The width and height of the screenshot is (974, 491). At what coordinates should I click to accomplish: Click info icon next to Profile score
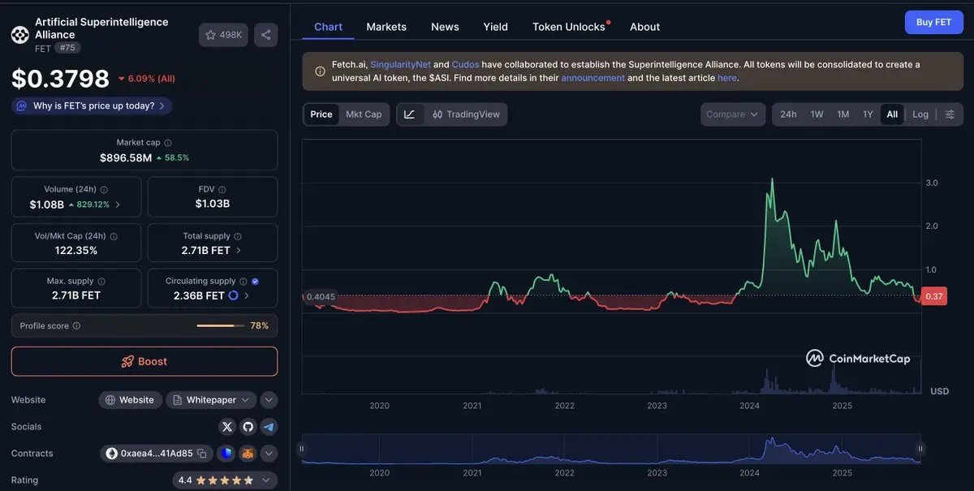76,326
